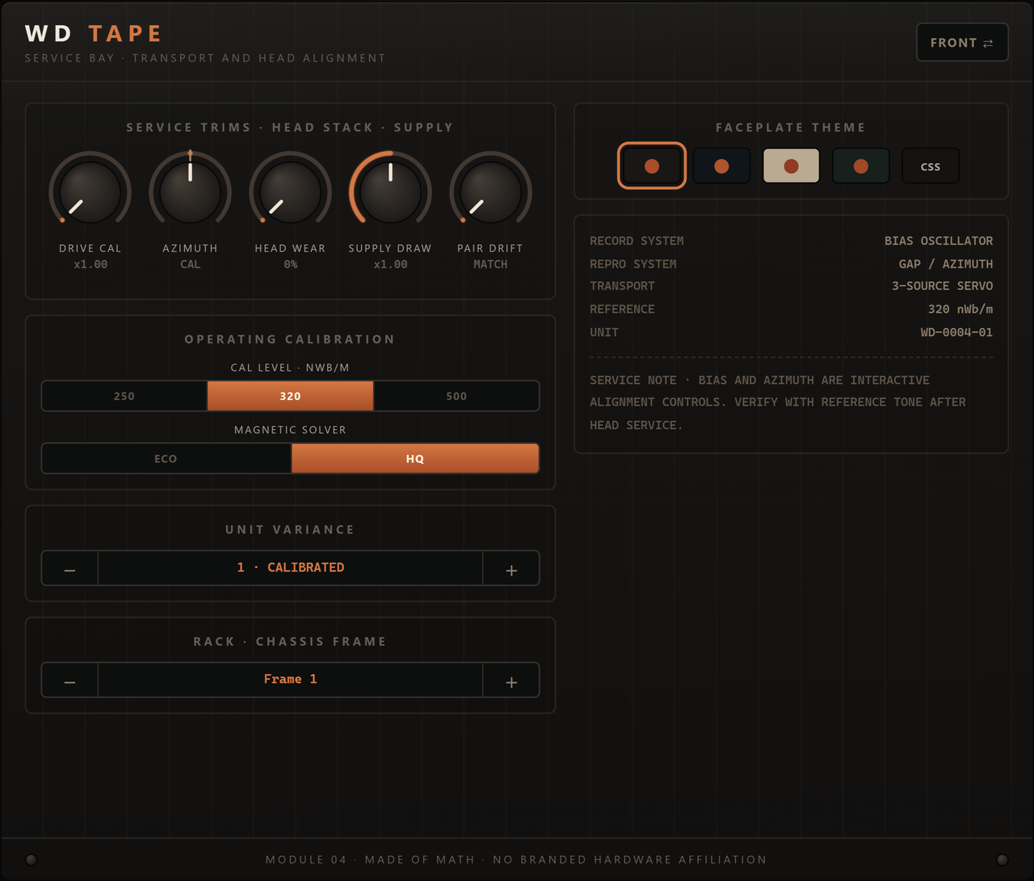Click the 'MATCH' value under Pair Drift
The height and width of the screenshot is (881, 1034).
click(x=490, y=264)
